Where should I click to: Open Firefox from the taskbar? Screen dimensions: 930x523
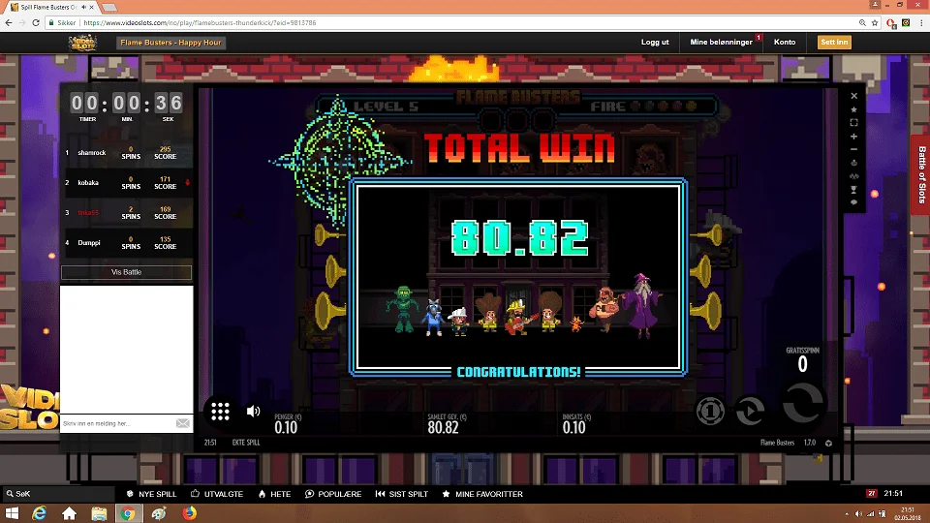point(189,513)
